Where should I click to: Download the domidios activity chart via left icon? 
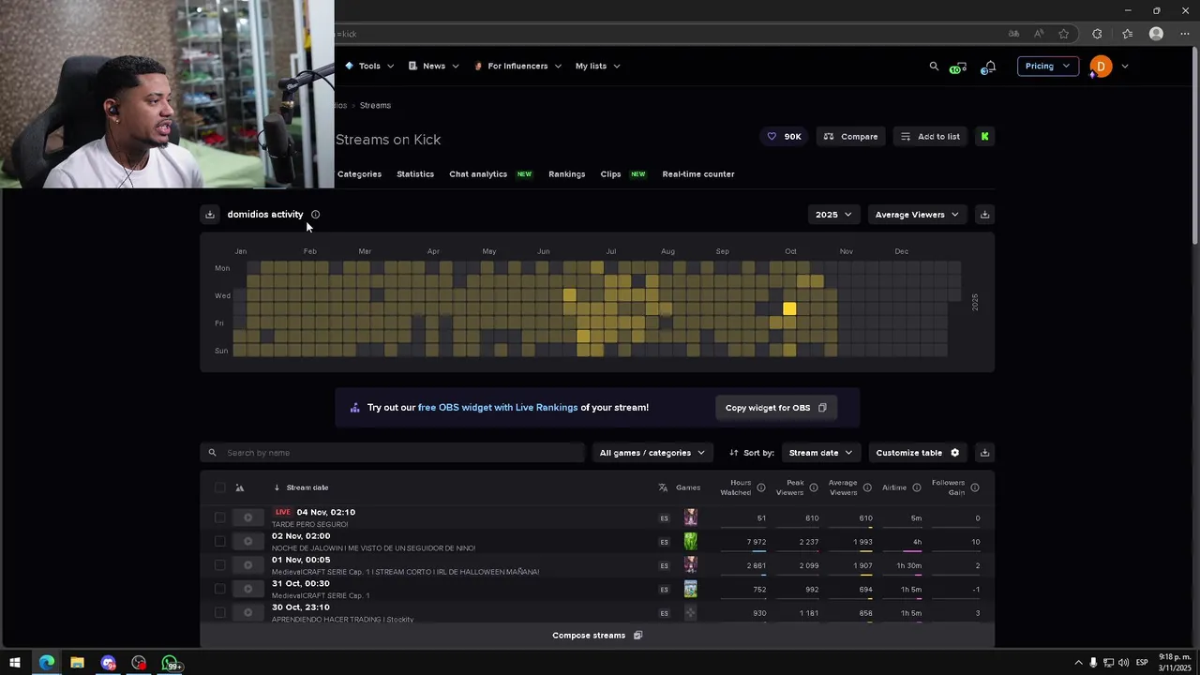pyautogui.click(x=210, y=215)
